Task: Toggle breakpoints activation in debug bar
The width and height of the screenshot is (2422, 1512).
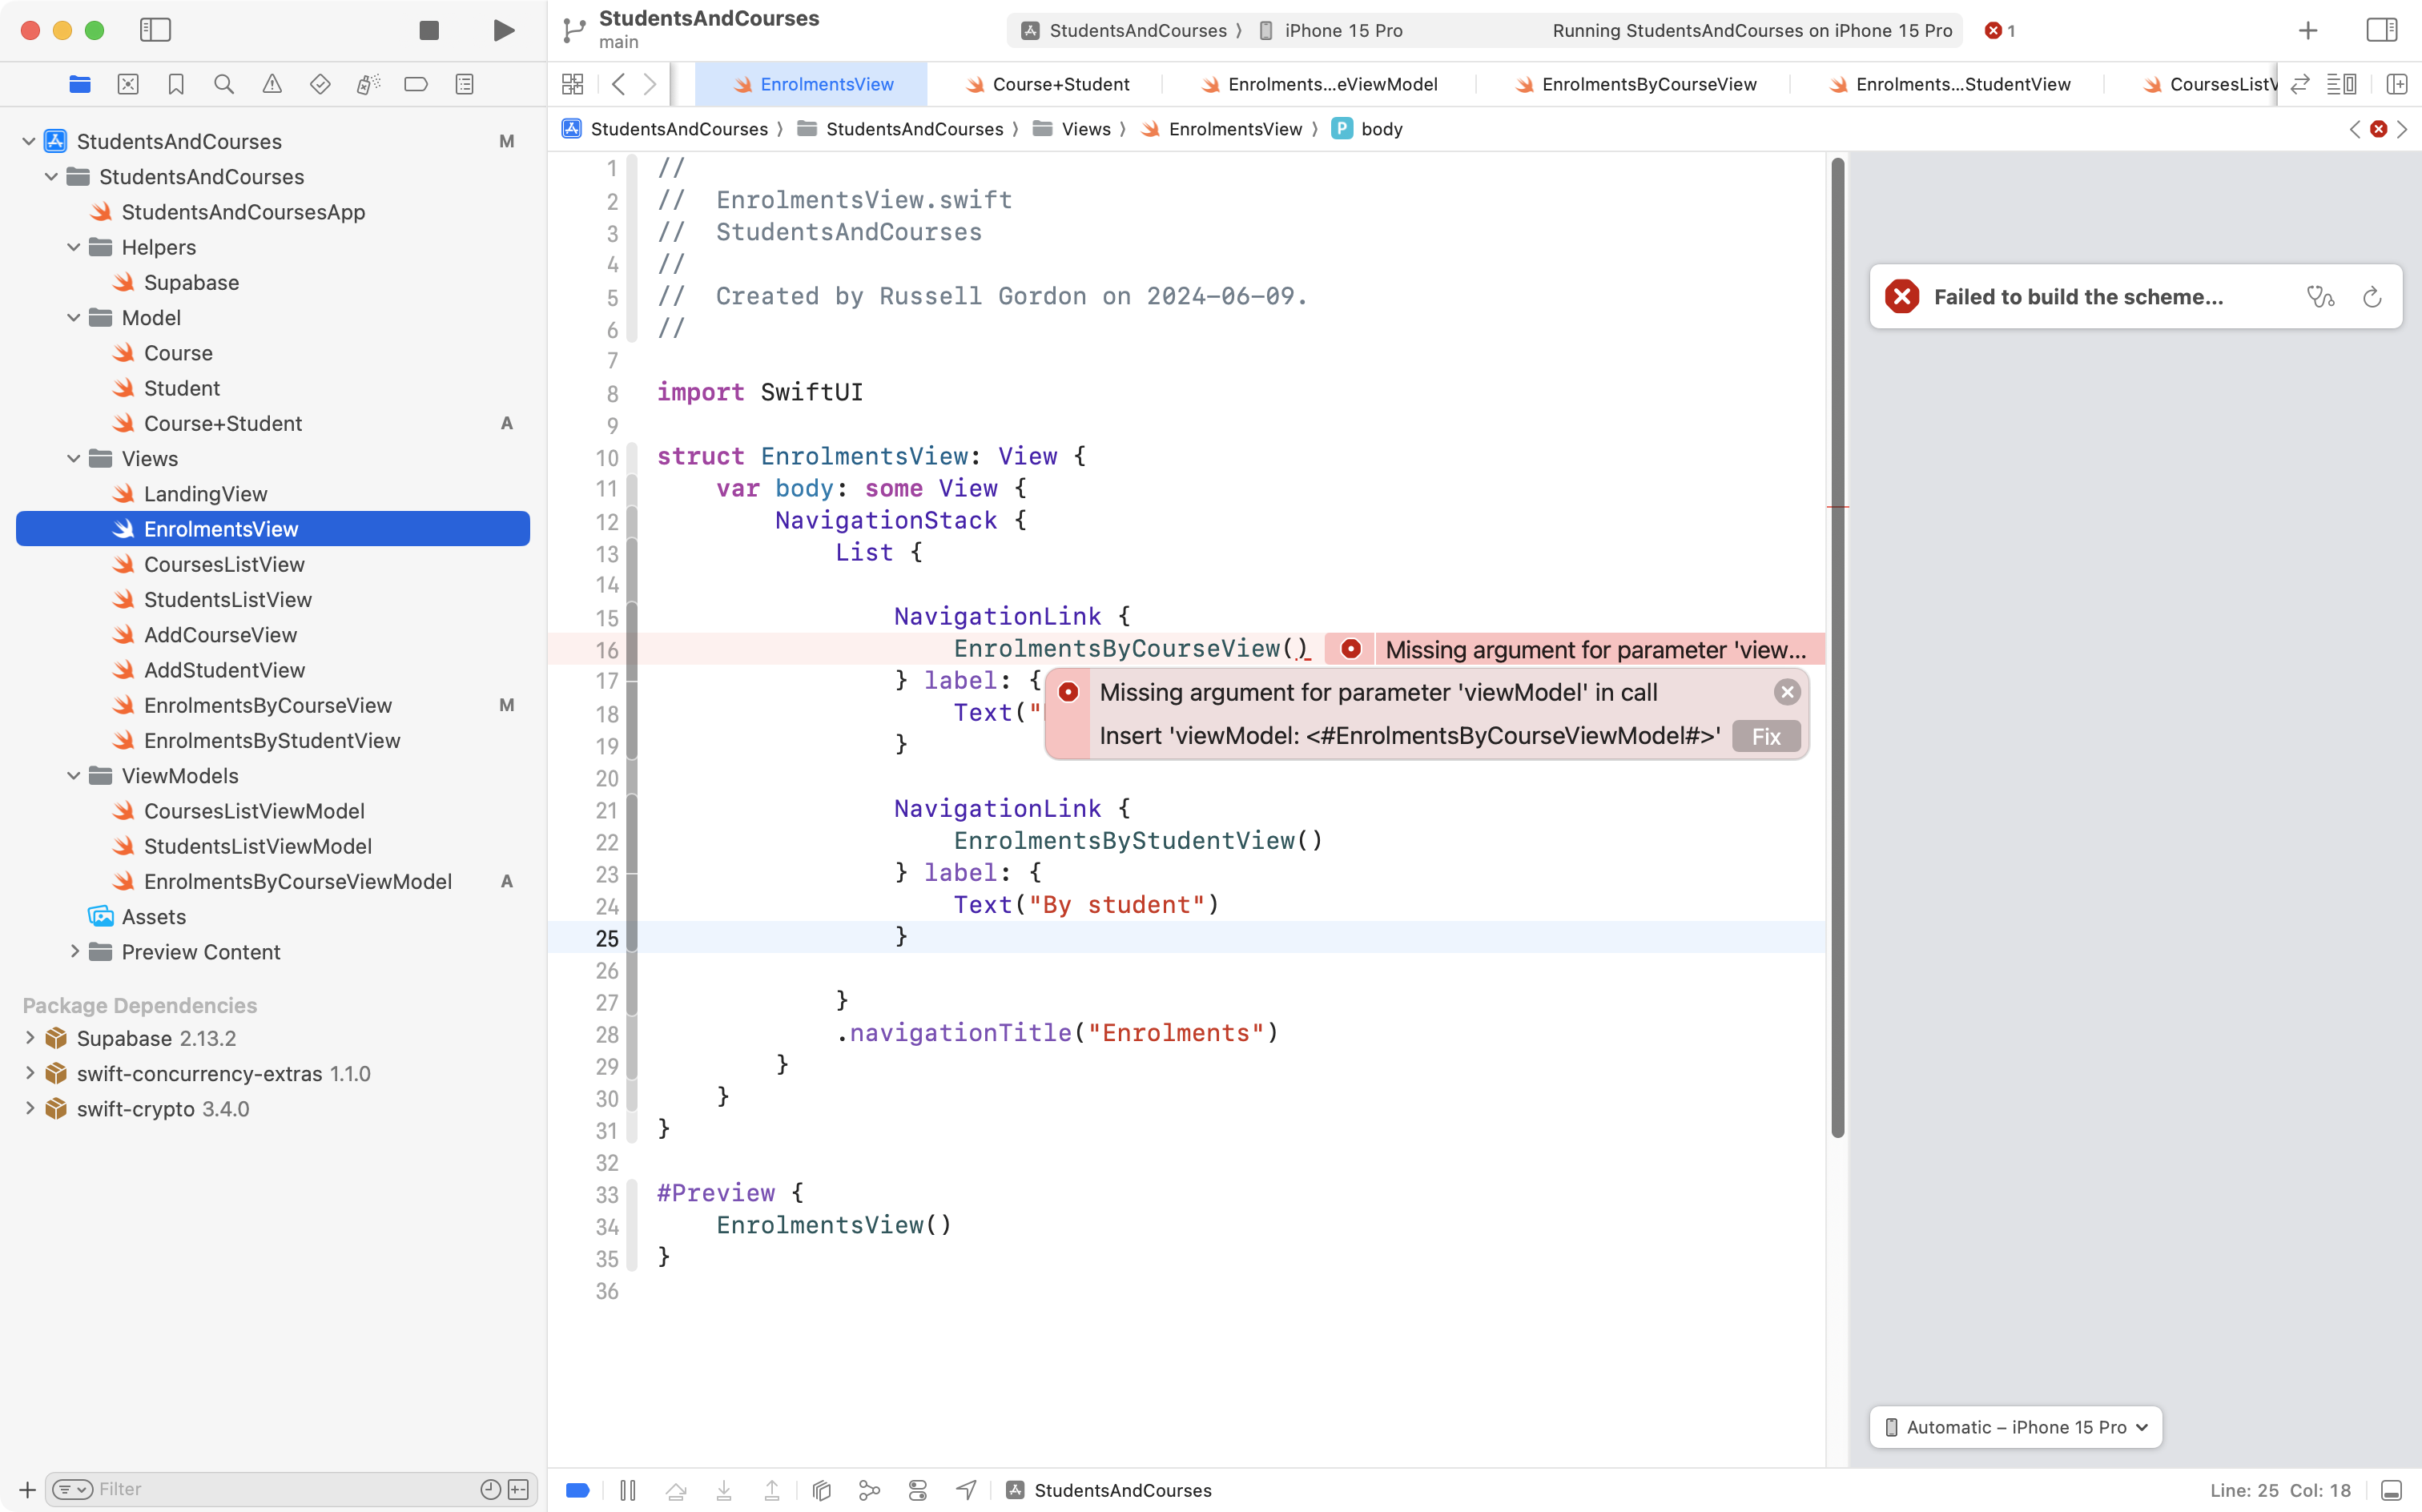Action: click(x=578, y=1490)
